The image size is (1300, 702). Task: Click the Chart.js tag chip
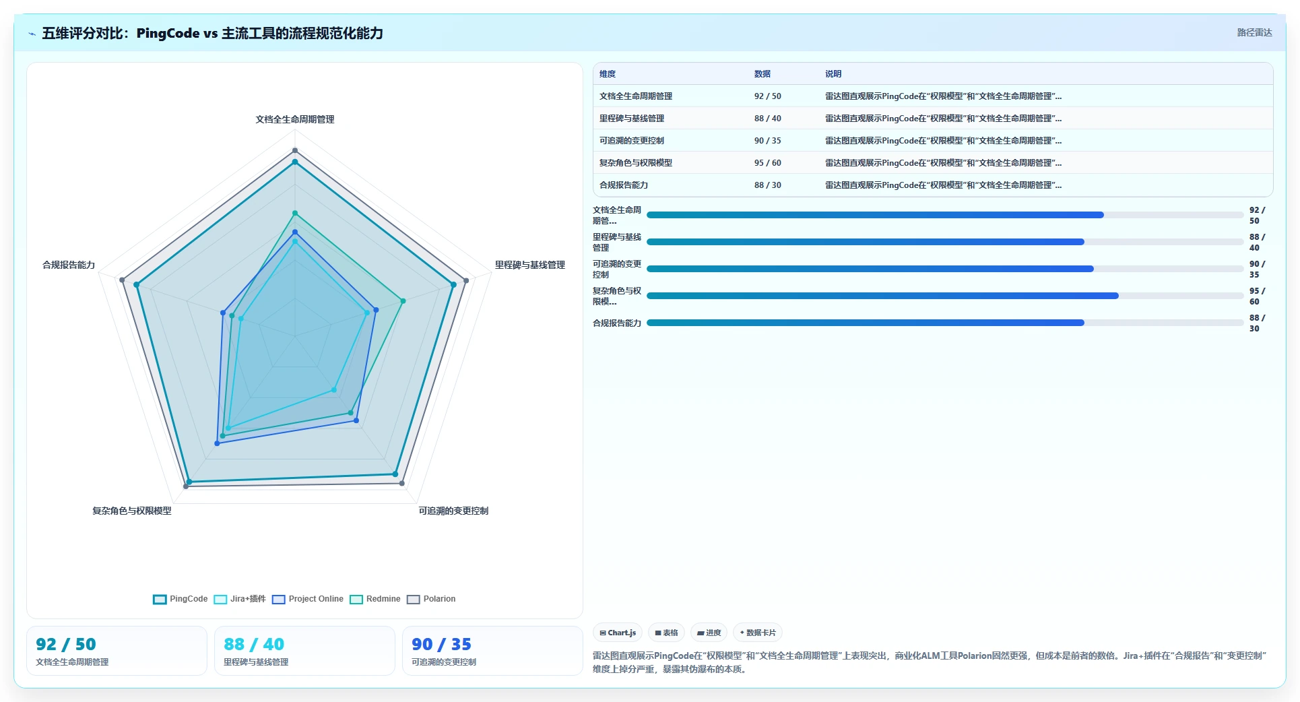(618, 633)
